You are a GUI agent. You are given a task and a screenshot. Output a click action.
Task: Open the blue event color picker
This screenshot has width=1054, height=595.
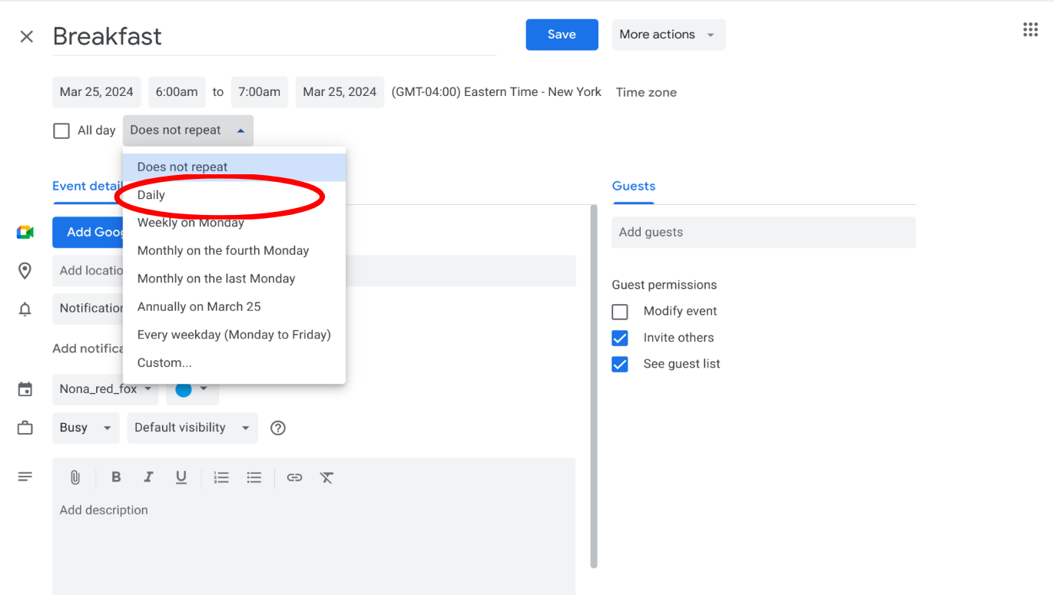(x=192, y=389)
